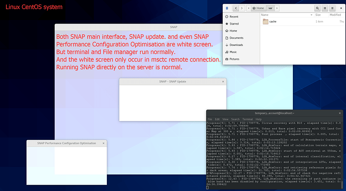Switch file manager to grid view
The width and height of the screenshot is (346, 191).
[x=325, y=8]
